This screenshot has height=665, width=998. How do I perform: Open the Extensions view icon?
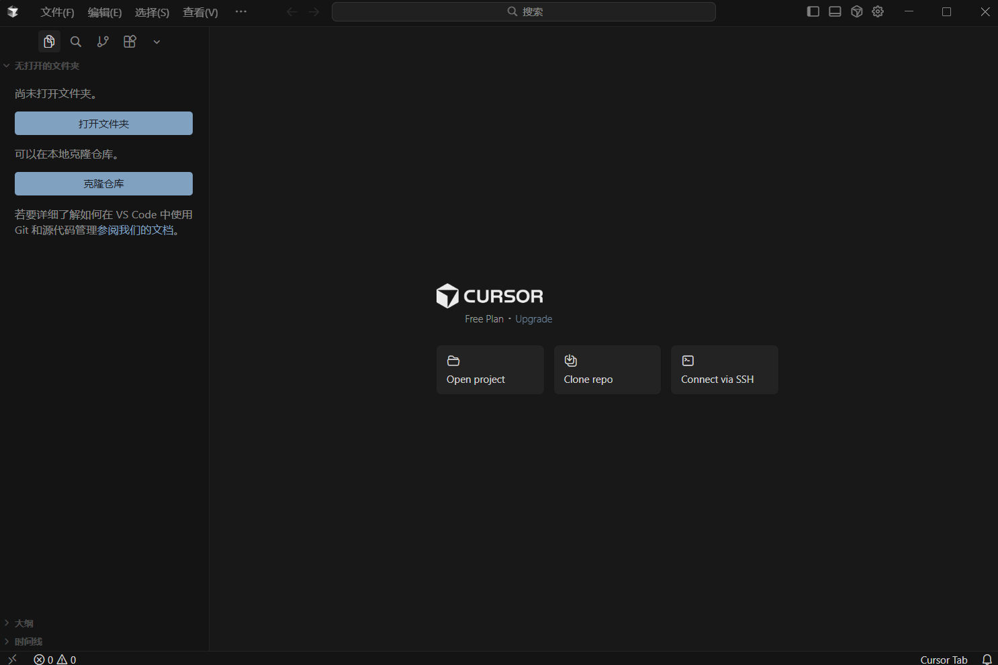[x=130, y=42]
